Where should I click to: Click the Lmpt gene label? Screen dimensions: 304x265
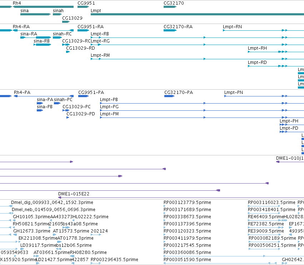(96, 11)
